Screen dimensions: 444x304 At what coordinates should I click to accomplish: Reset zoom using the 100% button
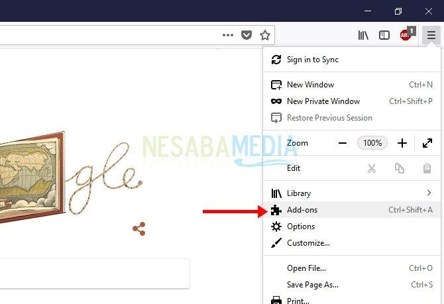tap(372, 143)
